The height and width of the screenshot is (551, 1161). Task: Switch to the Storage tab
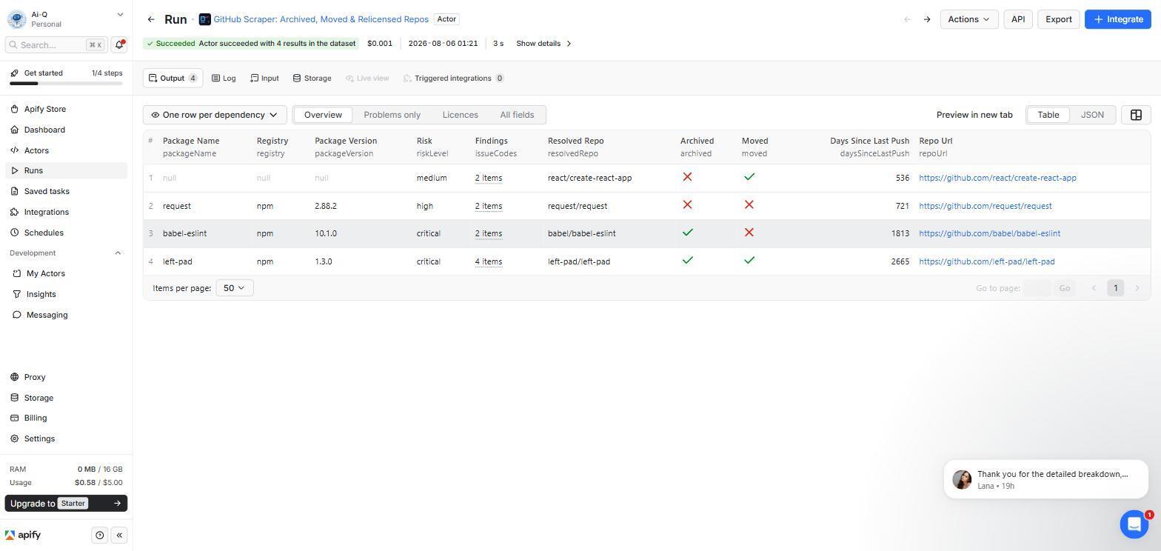[x=312, y=78]
